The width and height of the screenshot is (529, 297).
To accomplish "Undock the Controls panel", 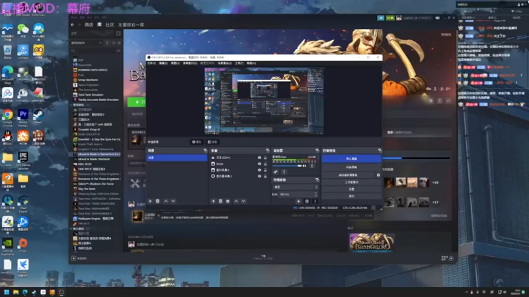I will click(380, 150).
